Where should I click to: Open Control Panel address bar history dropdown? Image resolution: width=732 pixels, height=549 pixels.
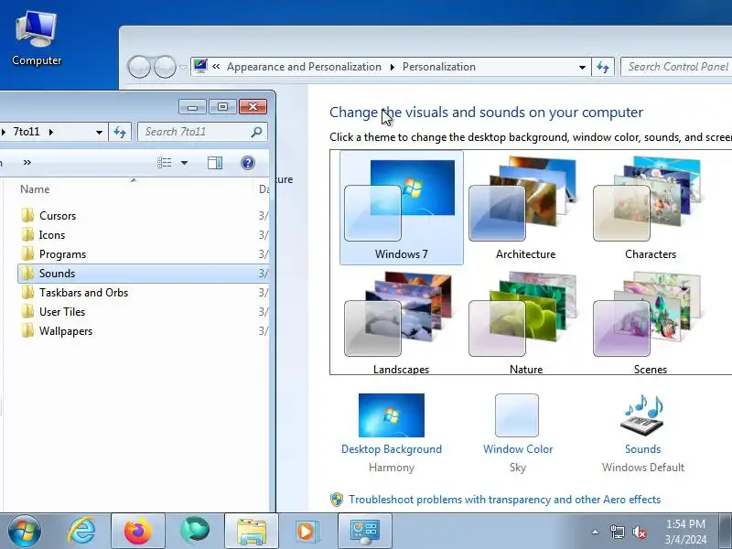(582, 67)
